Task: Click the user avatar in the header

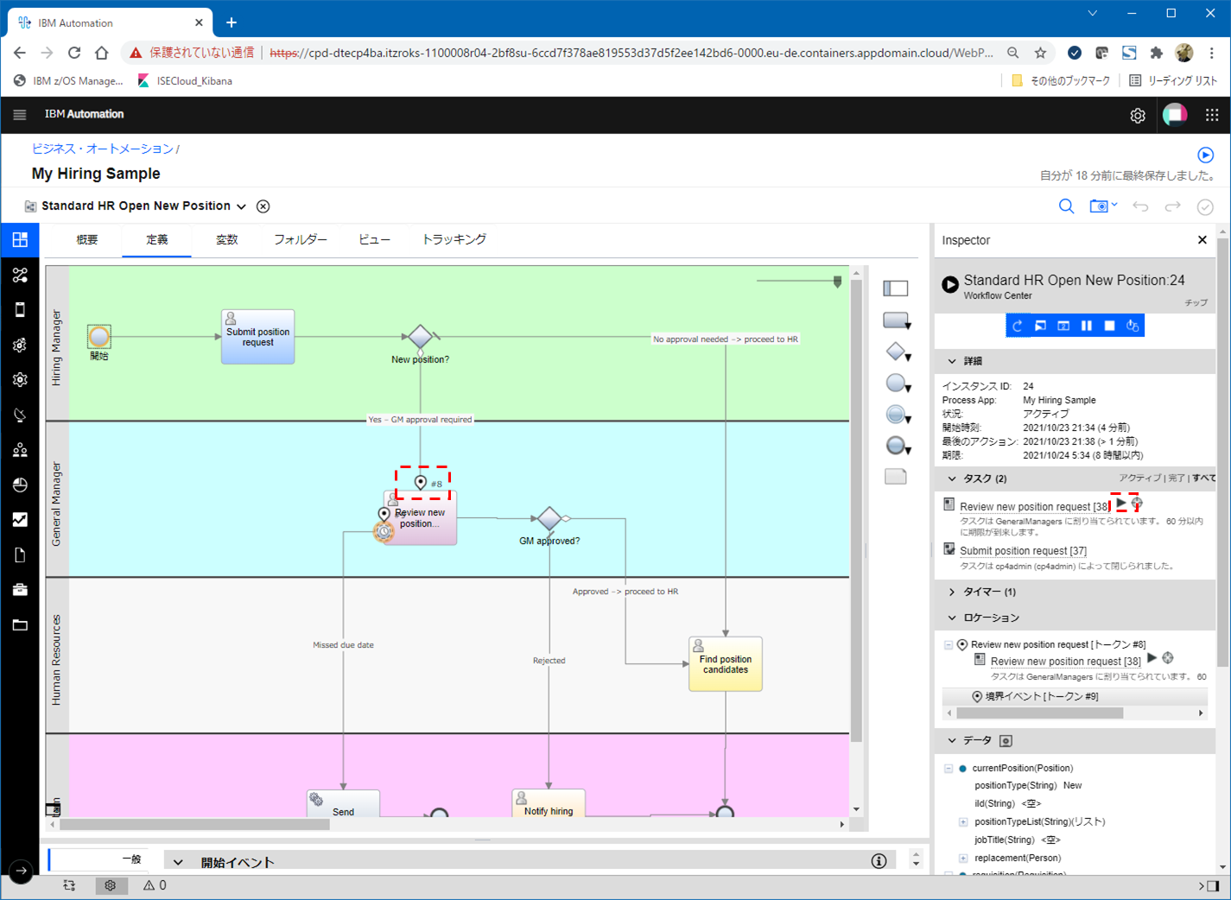Action: pyautogui.click(x=1175, y=115)
